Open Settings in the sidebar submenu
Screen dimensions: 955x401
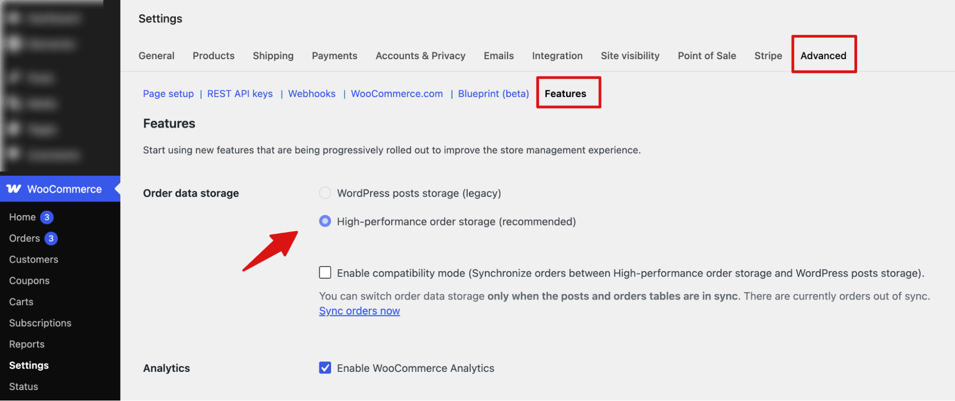[x=29, y=366]
